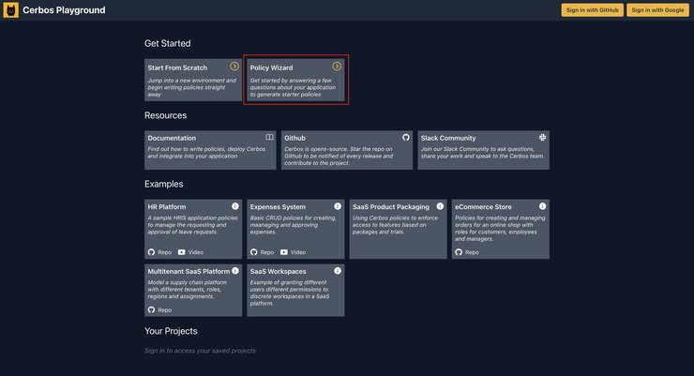Open the Multitenant SaaS Platform Repo link
Image resolution: width=694 pixels, height=376 pixels.
click(159, 310)
